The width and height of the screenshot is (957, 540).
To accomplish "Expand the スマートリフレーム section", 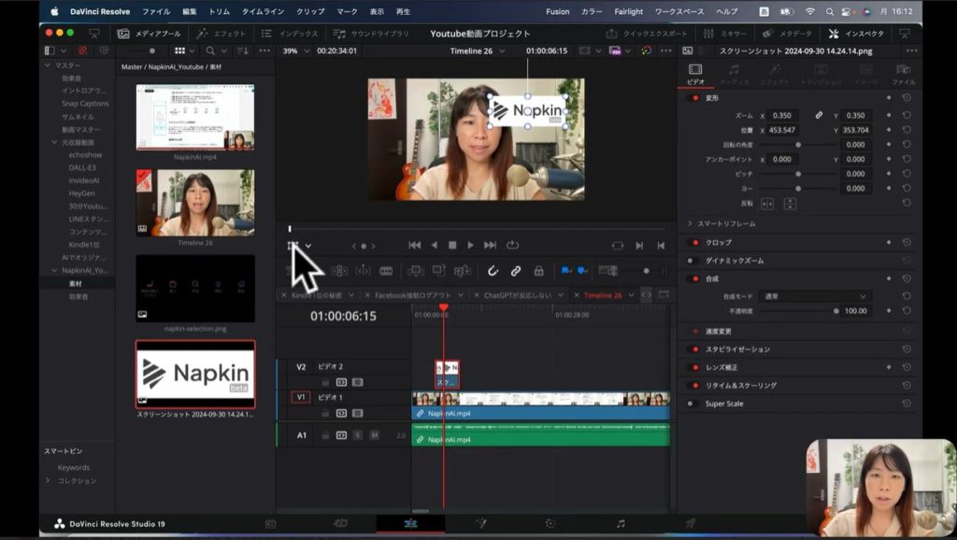I will click(x=690, y=224).
